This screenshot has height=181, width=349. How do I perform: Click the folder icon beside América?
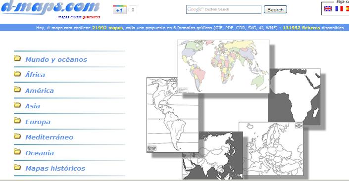pos(17,90)
